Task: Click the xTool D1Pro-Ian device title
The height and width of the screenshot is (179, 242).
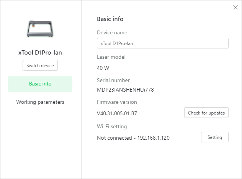Action: point(40,53)
